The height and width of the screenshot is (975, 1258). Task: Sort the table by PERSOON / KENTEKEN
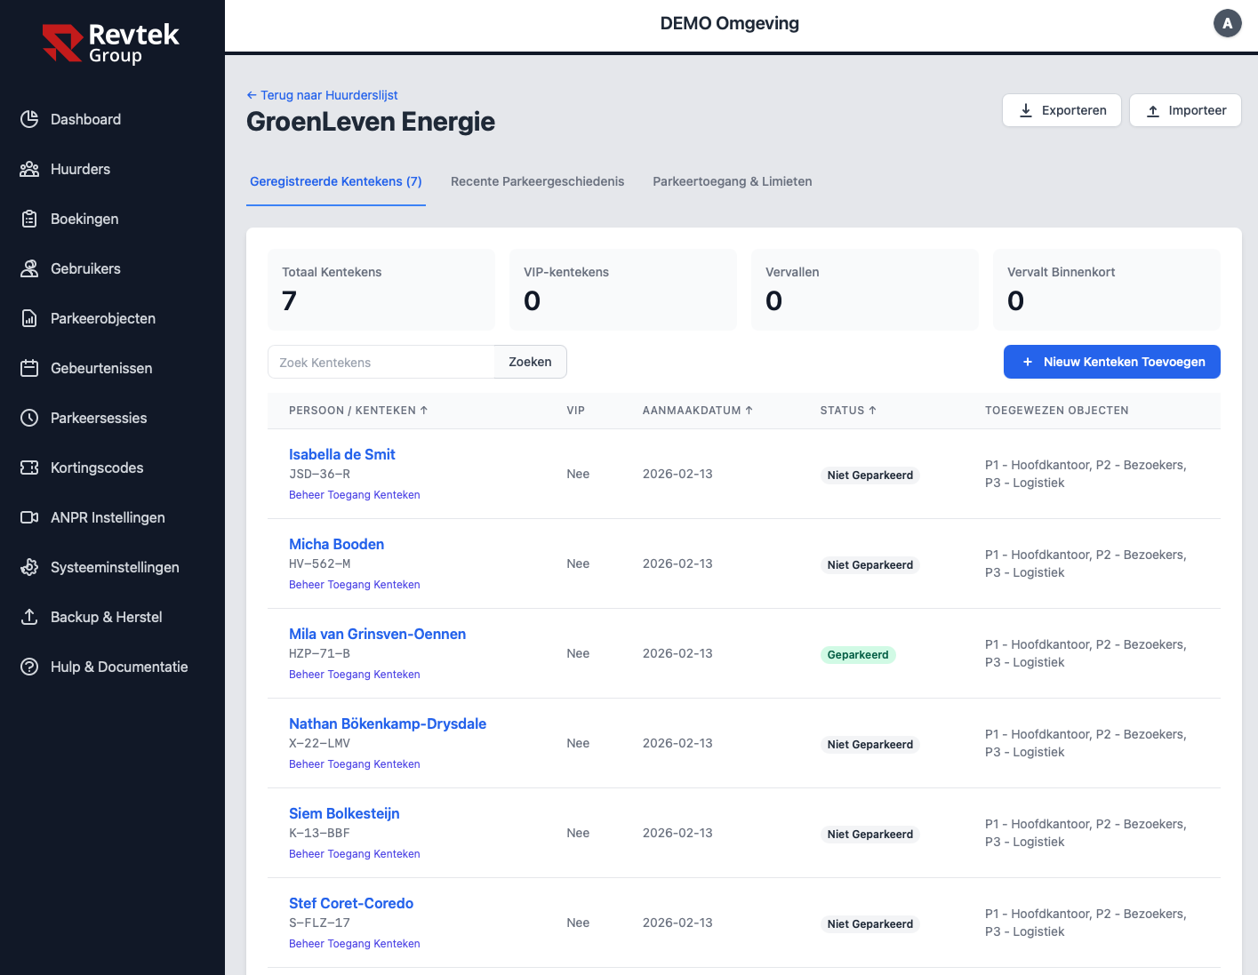click(358, 411)
